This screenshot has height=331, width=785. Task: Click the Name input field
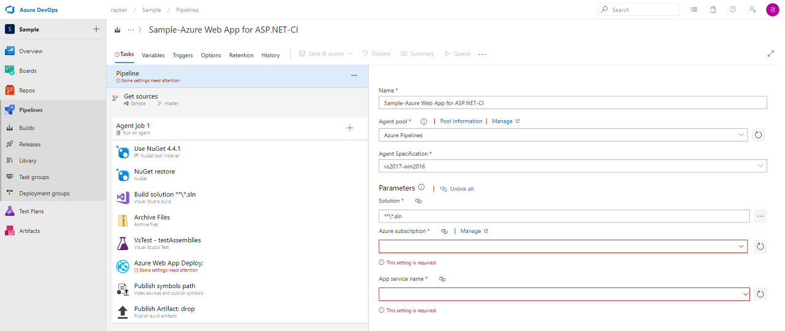pyautogui.click(x=573, y=103)
